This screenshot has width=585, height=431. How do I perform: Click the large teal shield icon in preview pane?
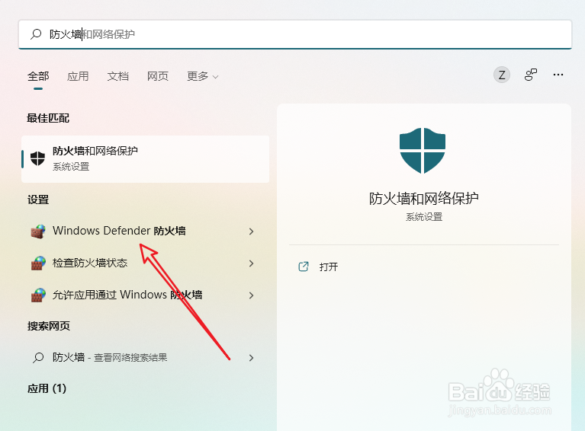tap(423, 150)
